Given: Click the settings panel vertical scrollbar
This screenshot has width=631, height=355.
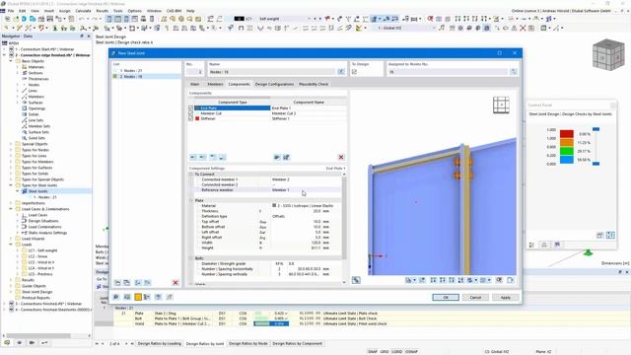Looking at the screenshot, I should [344, 217].
